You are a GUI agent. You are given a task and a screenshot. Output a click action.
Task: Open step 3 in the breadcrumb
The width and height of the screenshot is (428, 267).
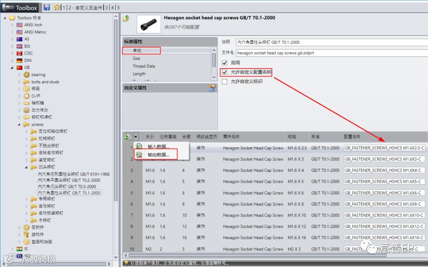point(107,8)
